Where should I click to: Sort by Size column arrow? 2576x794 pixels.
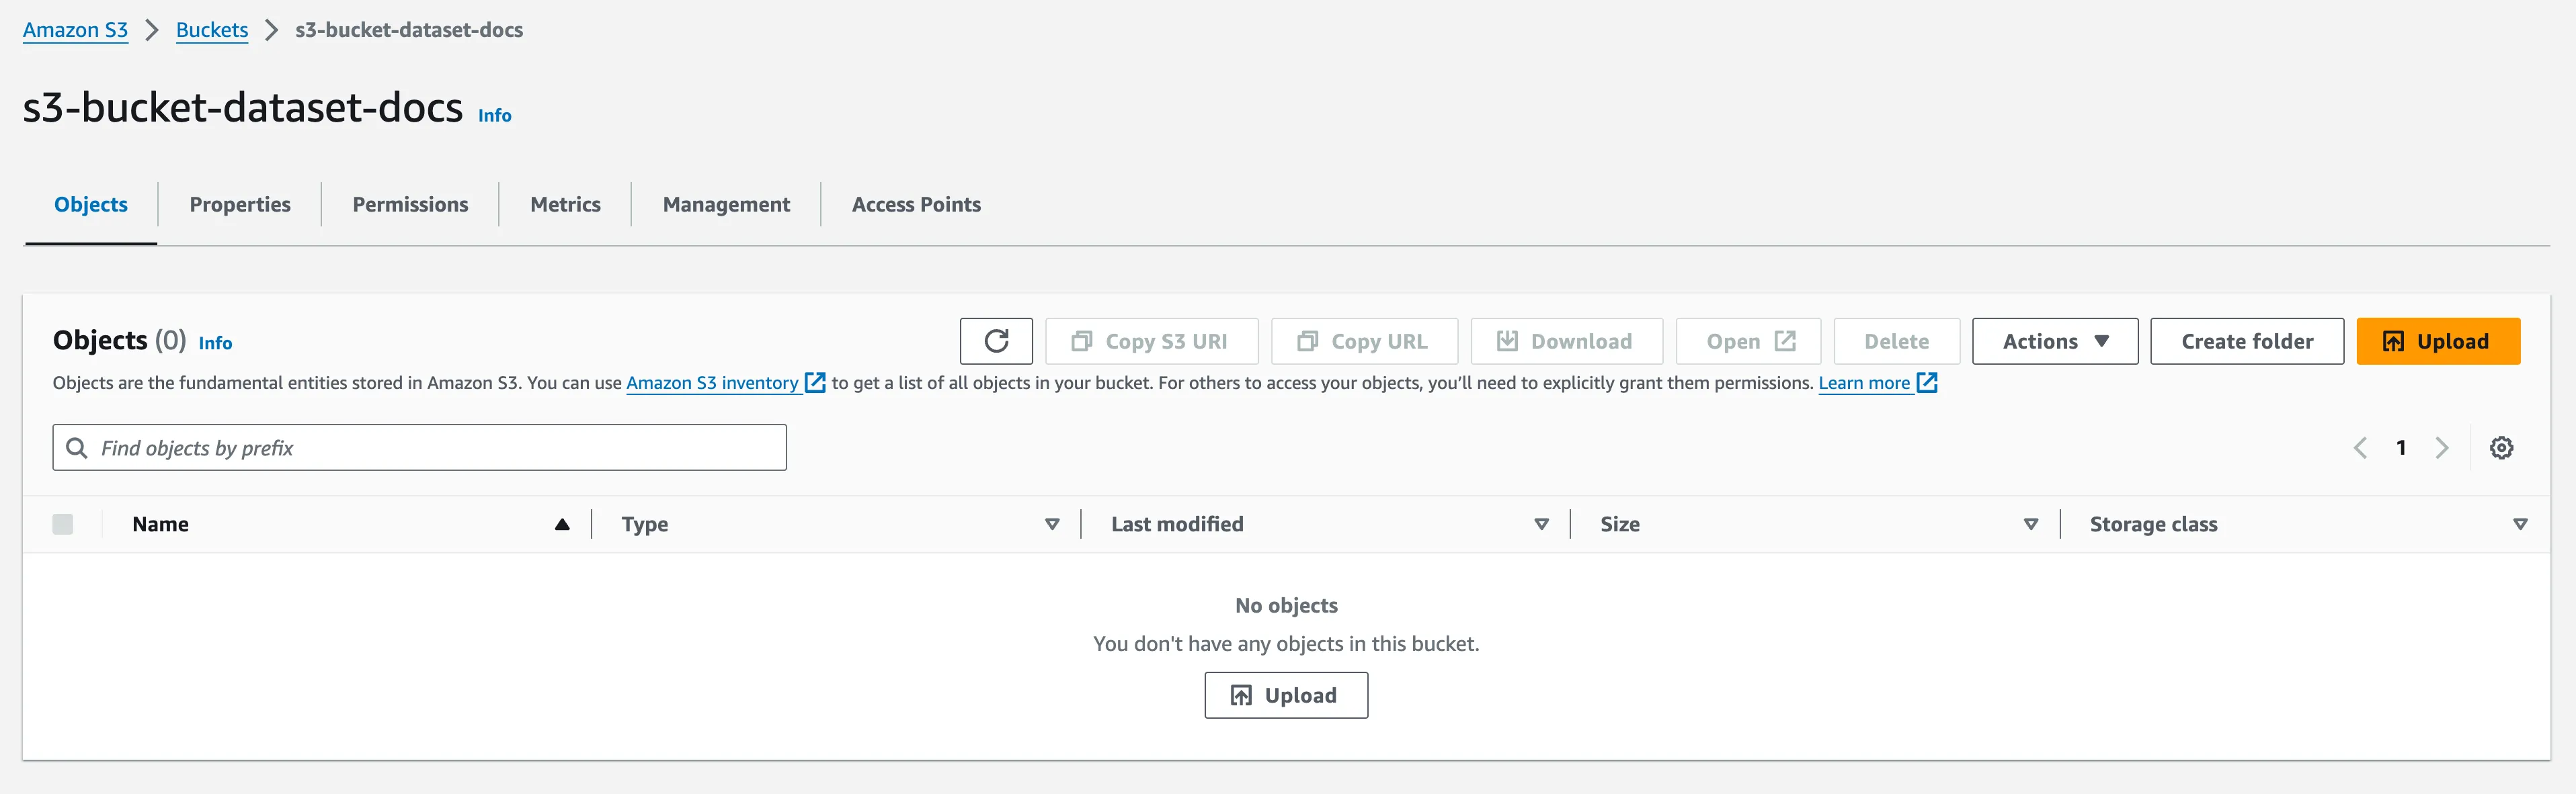pyautogui.click(x=2031, y=525)
